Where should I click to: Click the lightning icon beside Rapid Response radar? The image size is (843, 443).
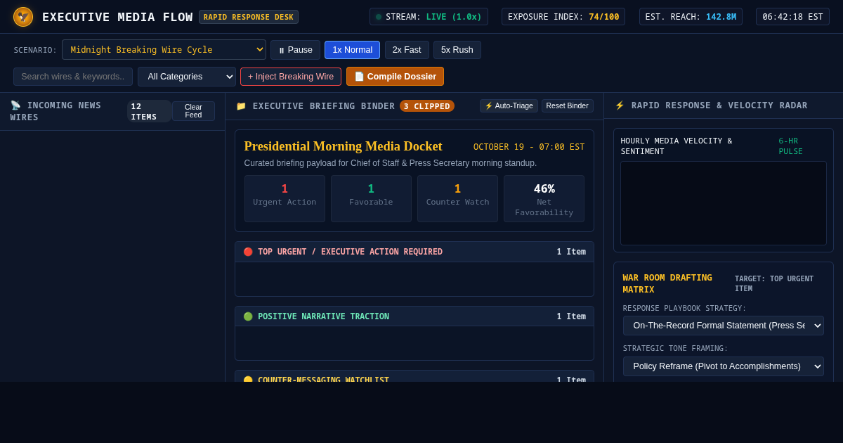tap(620, 105)
